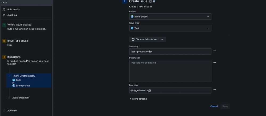The height and width of the screenshot is (116, 266).
Task: Open more options for Description field
Action: 214,62
